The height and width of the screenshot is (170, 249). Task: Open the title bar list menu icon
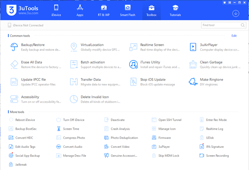click(x=230, y=3)
